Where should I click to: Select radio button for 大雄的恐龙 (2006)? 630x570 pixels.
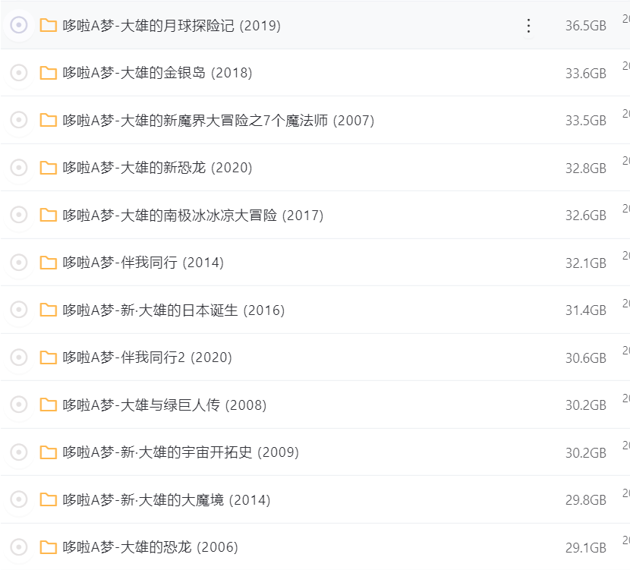tap(18, 546)
